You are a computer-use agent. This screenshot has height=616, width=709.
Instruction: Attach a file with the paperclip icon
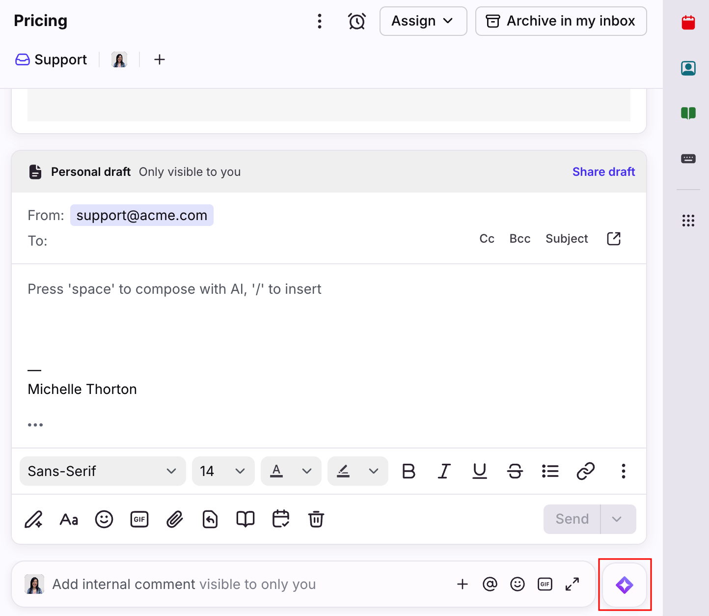pos(175,519)
